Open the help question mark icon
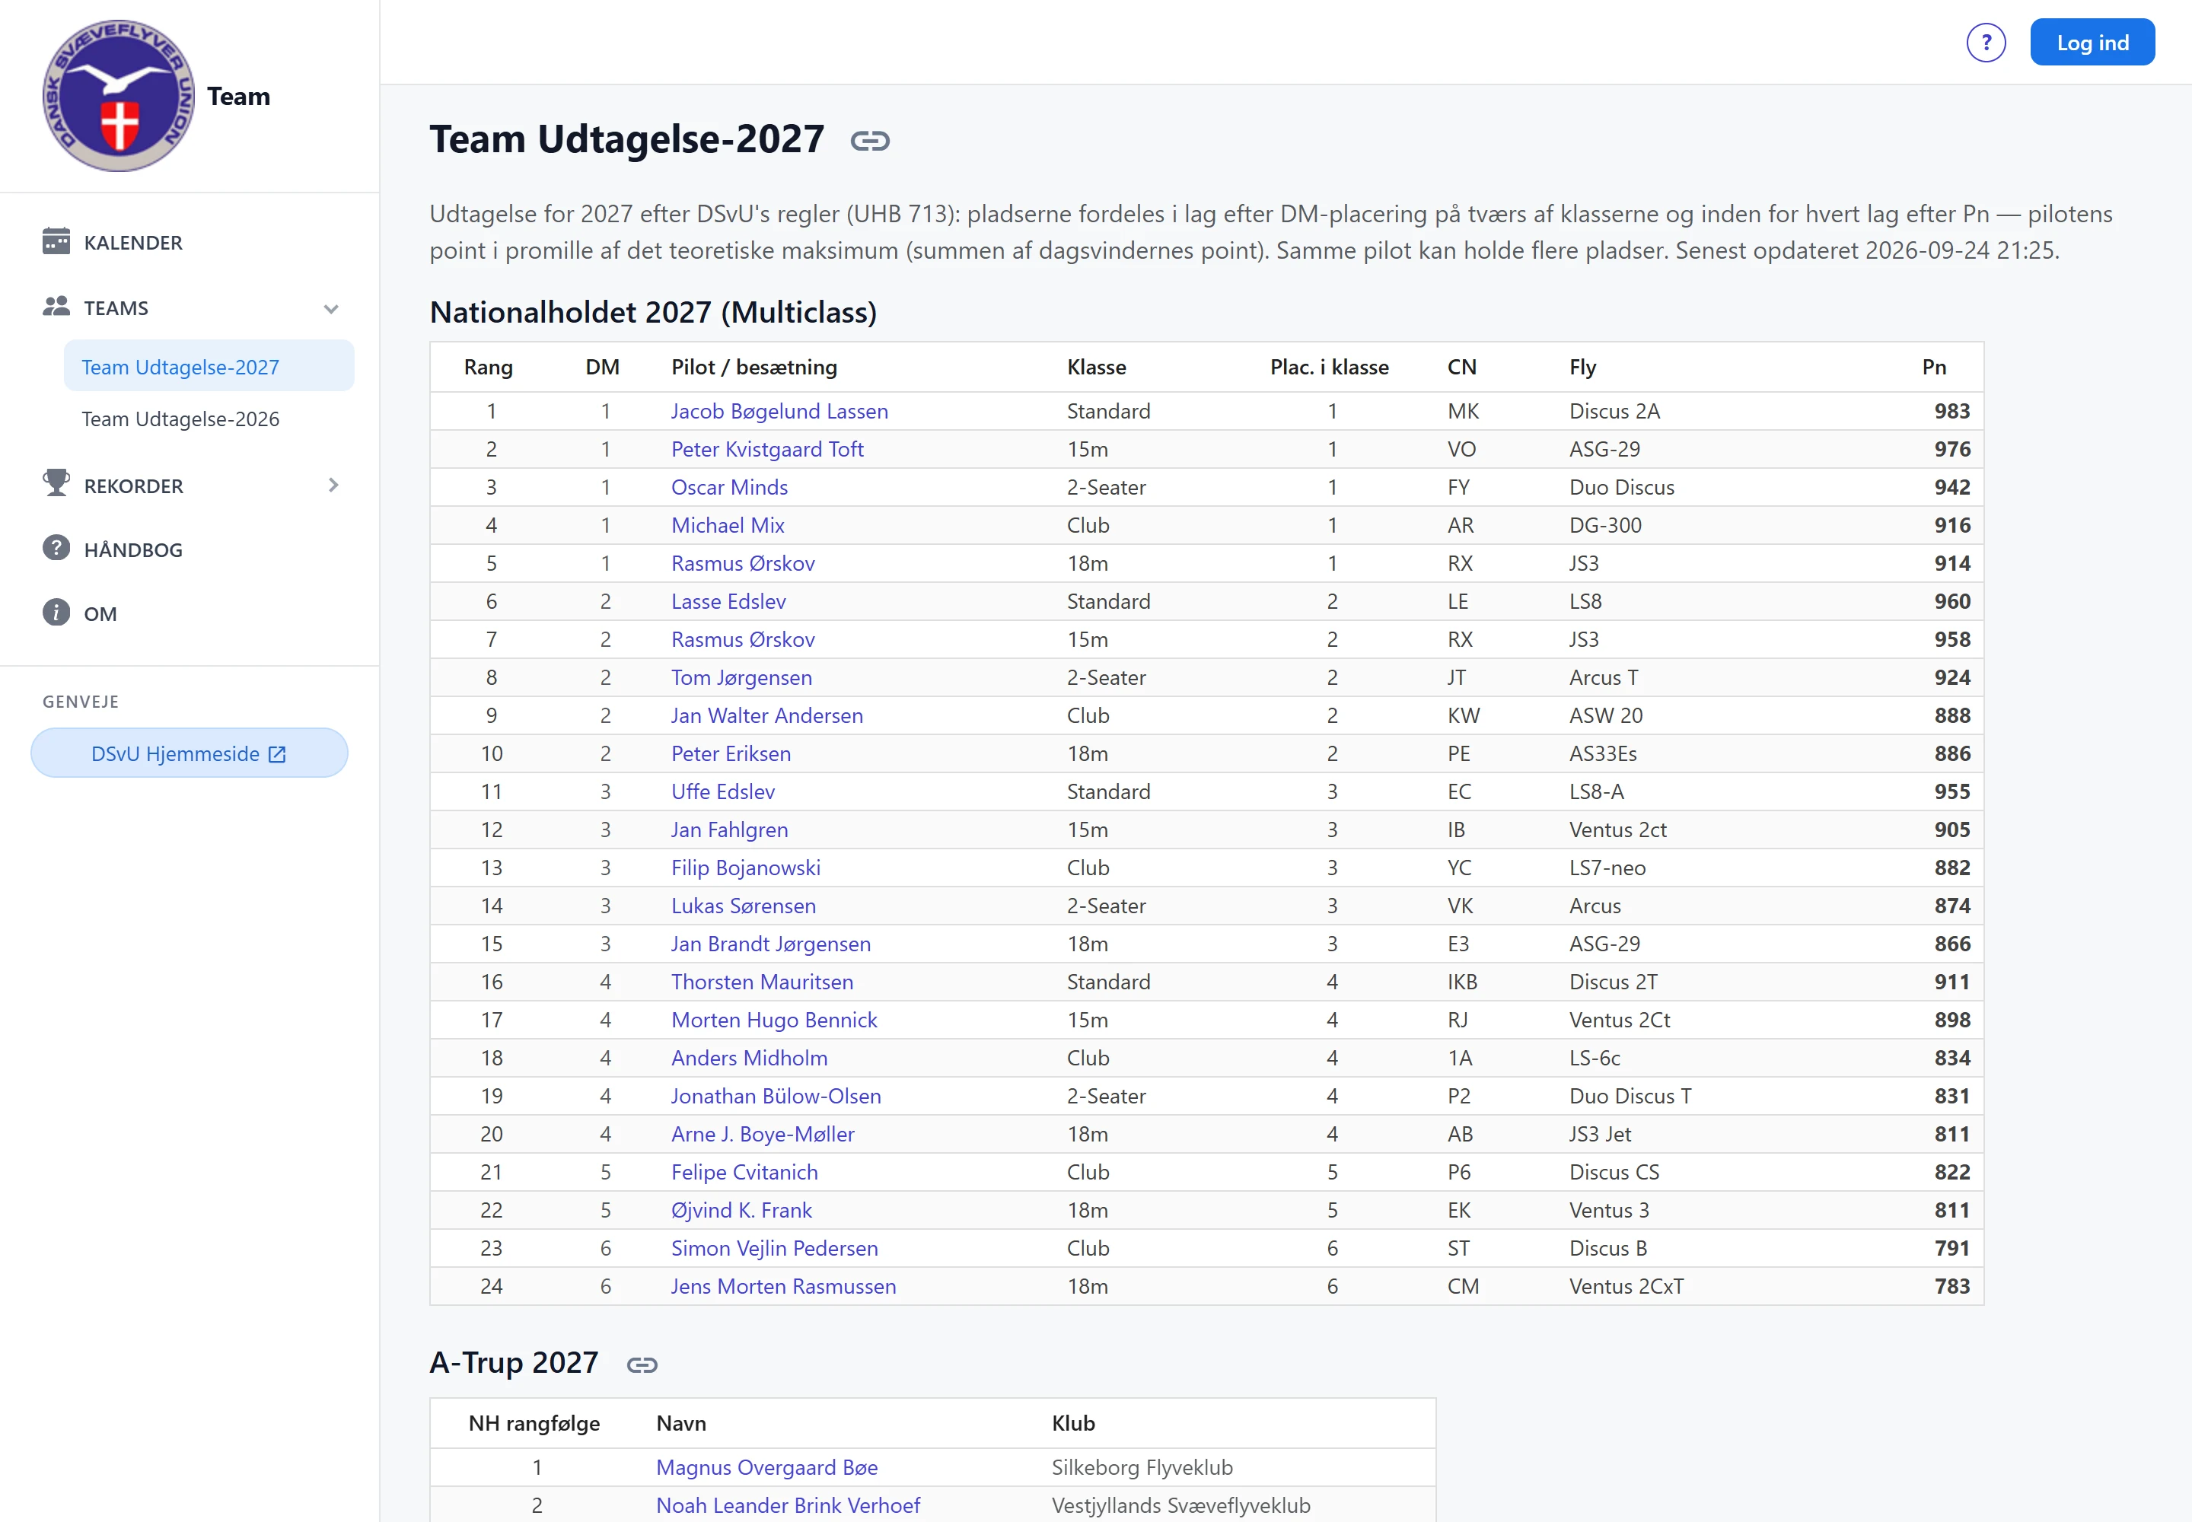2192x1522 pixels. click(1986, 43)
